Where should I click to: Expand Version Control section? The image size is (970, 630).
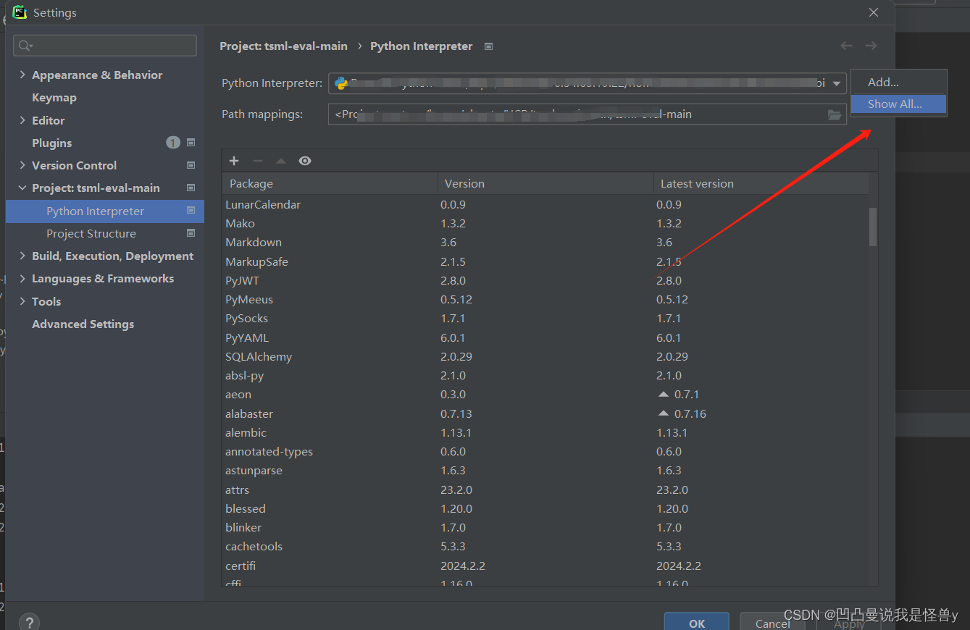coord(22,165)
